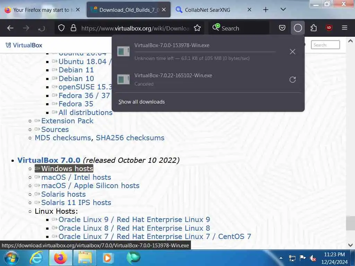This screenshot has width=355, height=266.
Task: Open taskbar clock 11:23 PM
Action: 335,258
